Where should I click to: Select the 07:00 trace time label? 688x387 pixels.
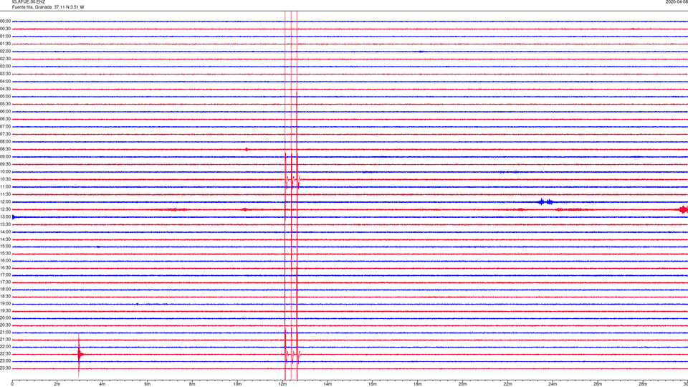[5, 127]
